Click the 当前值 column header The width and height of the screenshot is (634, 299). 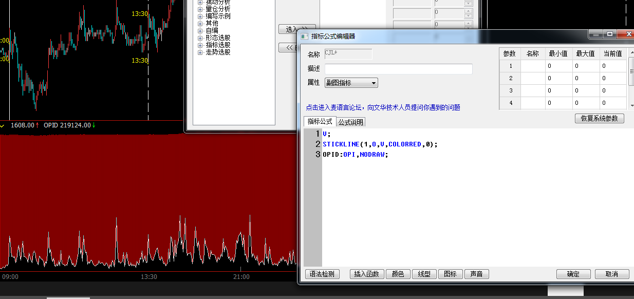pos(613,53)
